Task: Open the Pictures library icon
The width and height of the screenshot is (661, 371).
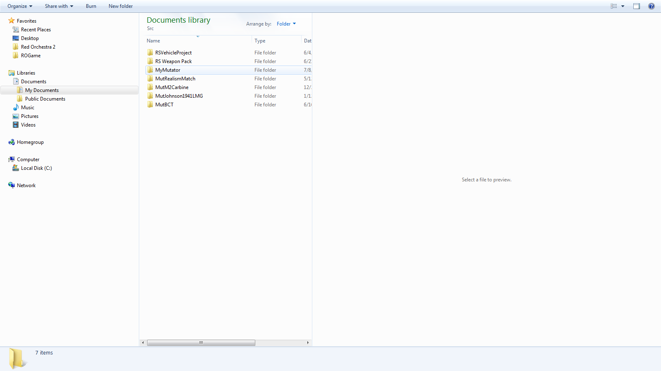Action: point(16,116)
